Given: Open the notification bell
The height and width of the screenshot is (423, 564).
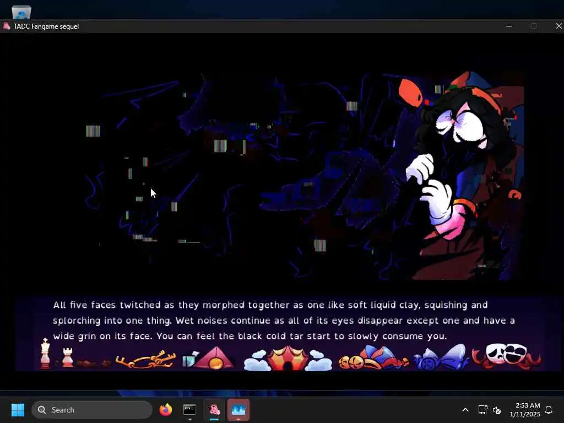Looking at the screenshot, I should (x=549, y=410).
